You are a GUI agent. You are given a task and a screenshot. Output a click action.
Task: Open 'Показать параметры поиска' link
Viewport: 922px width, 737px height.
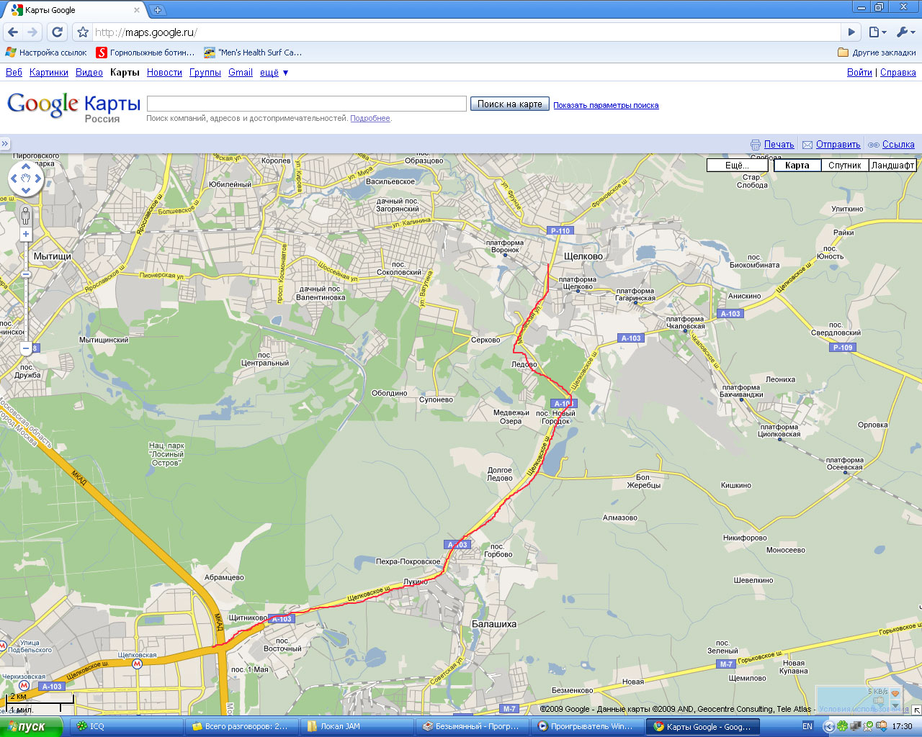(x=606, y=105)
